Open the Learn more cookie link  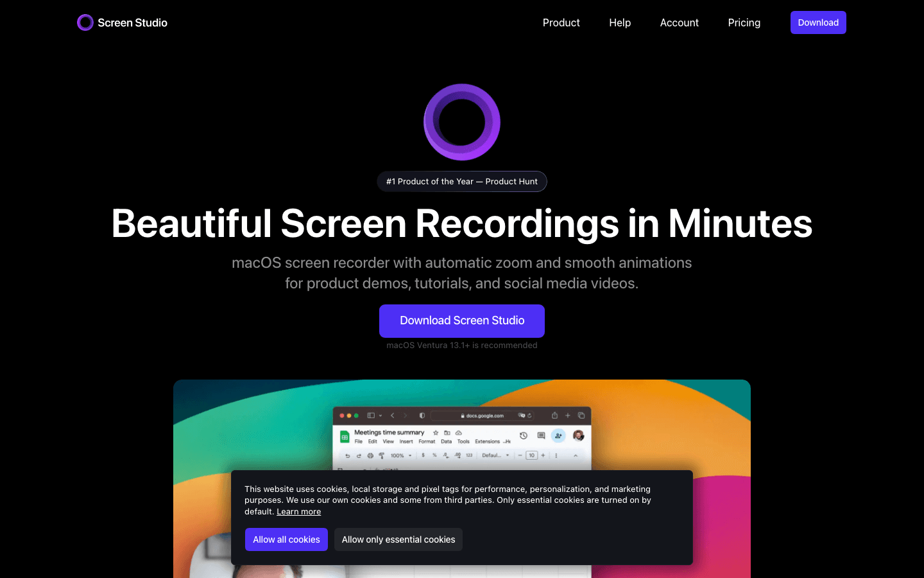tap(298, 512)
